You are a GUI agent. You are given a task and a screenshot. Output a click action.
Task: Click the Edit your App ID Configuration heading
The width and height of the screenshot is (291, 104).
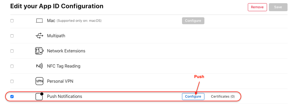coord(57,6)
